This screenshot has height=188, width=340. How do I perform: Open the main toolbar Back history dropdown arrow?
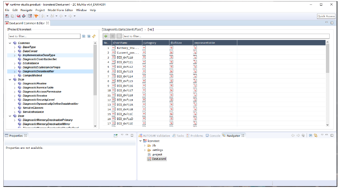pos(66,16)
